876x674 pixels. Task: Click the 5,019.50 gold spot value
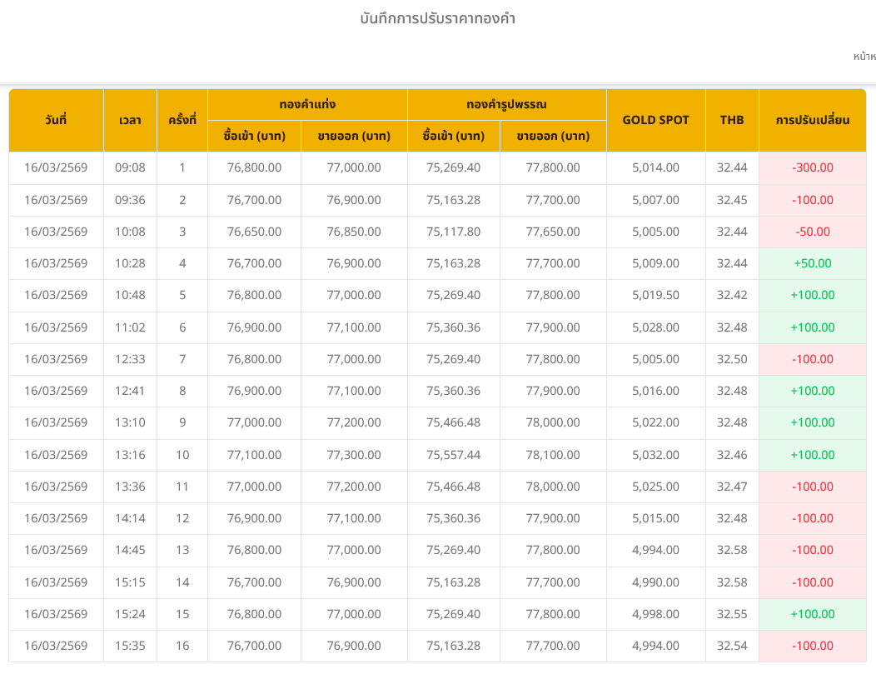point(655,295)
